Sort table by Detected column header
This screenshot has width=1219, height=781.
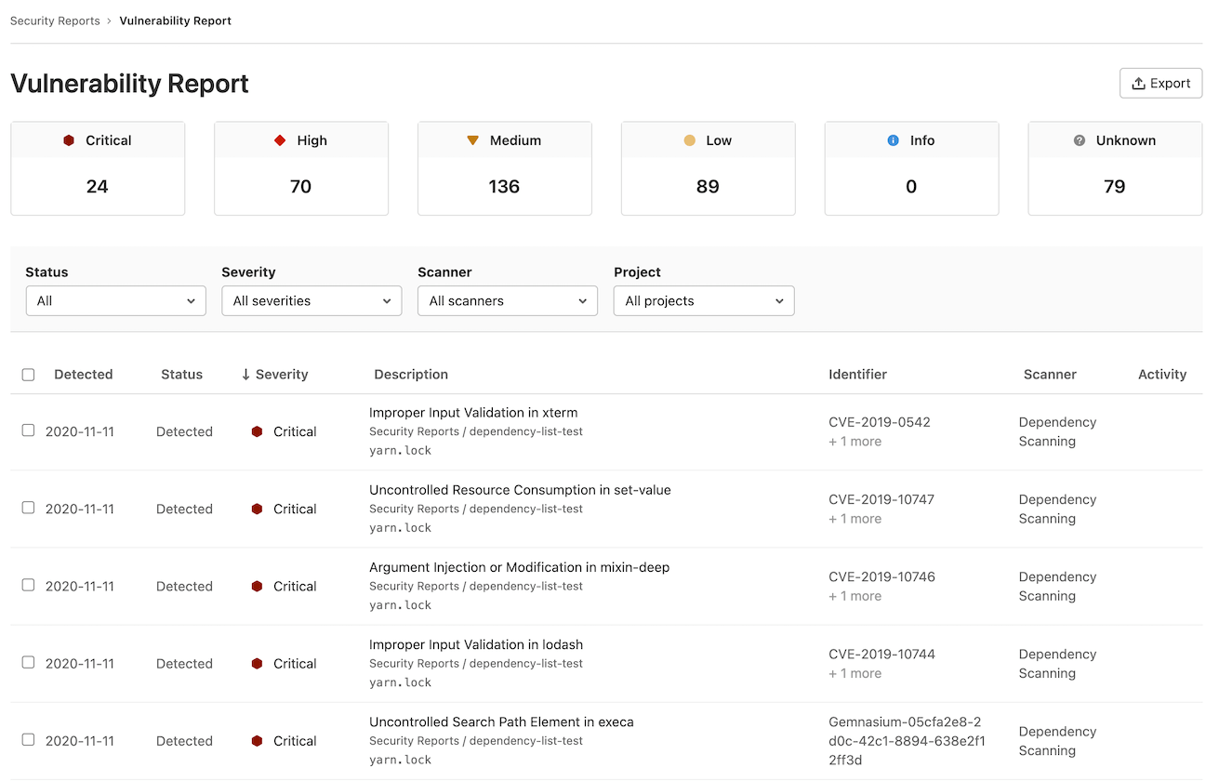pos(83,375)
